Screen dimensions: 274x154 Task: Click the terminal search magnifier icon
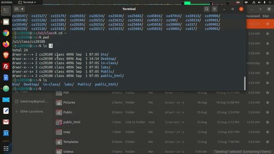point(206,9)
